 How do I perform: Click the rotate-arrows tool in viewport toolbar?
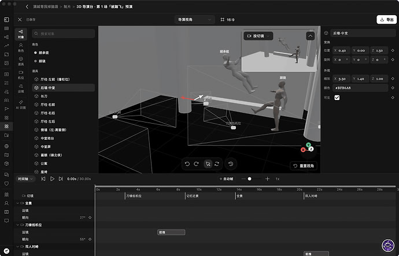[217, 164]
